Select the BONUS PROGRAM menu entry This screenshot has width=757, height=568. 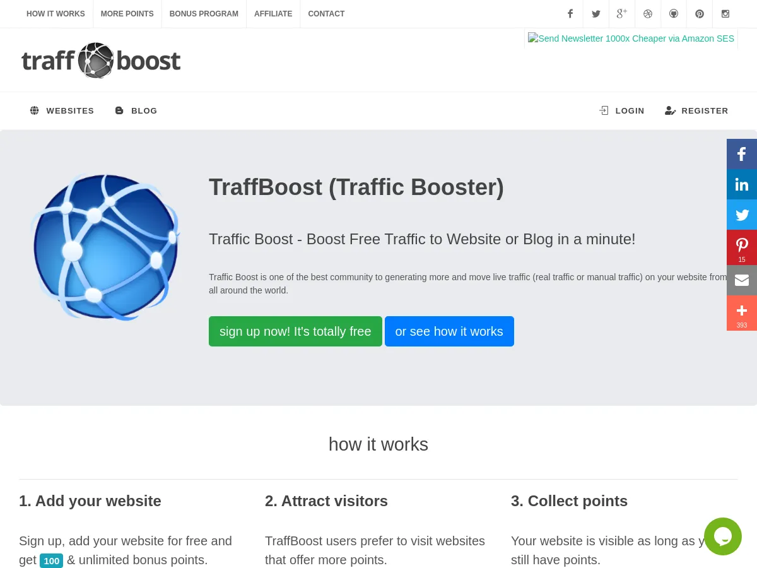point(204,13)
